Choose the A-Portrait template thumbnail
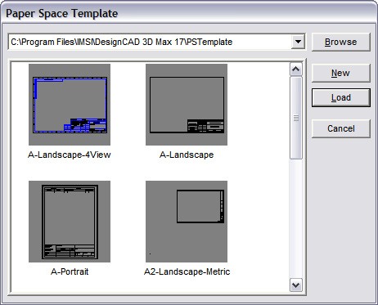 70,222
